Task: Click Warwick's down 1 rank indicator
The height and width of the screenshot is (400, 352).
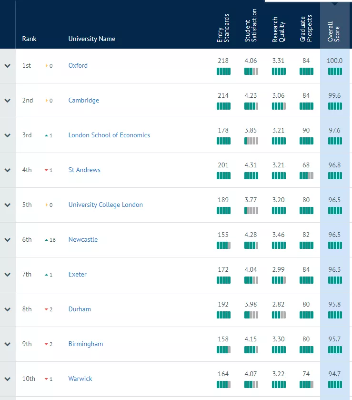Action: point(49,379)
